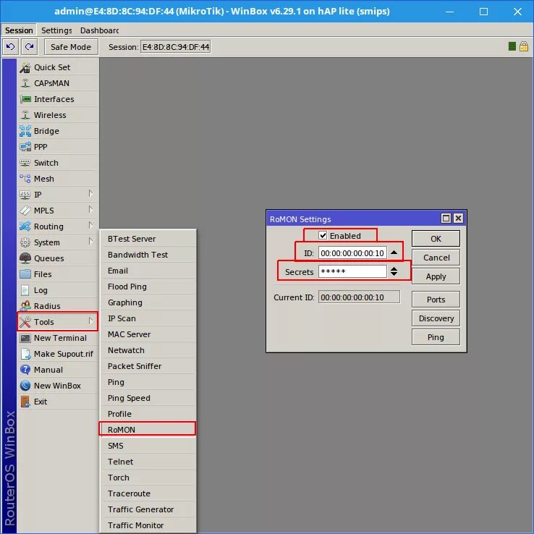Expand the MPLS submenu arrow
The image size is (534, 534).
(90, 209)
